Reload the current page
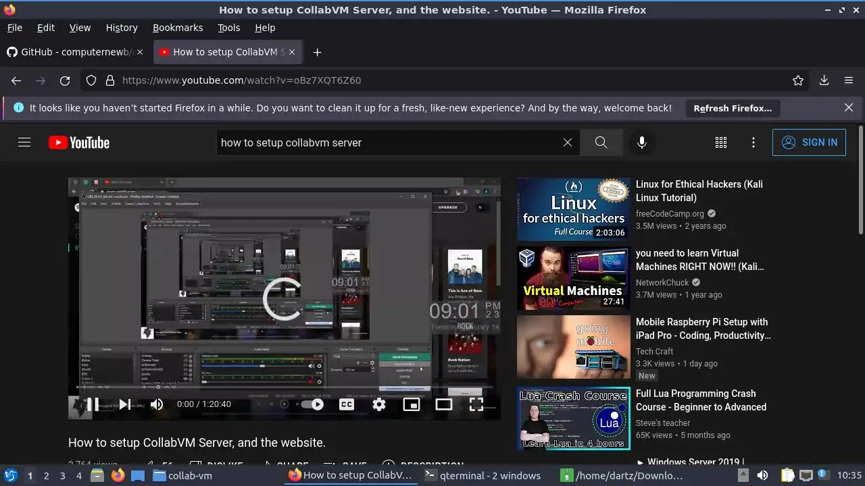Viewport: 865px width, 486px height. pos(65,80)
